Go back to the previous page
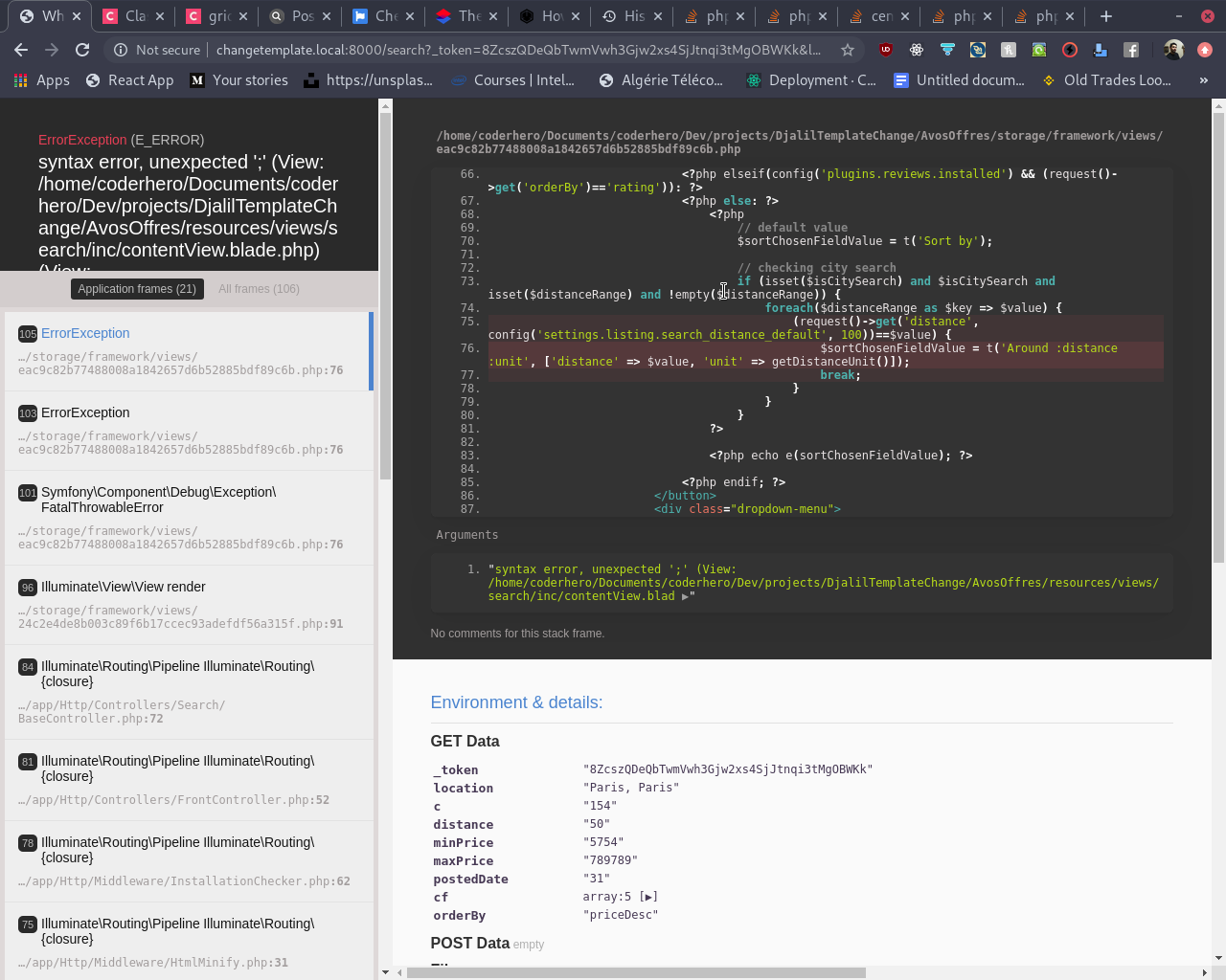The image size is (1226, 980). coord(21,50)
